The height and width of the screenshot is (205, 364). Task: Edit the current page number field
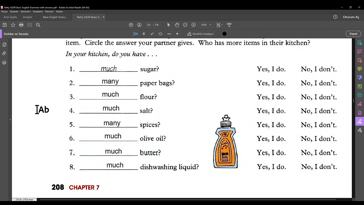tap(148, 25)
